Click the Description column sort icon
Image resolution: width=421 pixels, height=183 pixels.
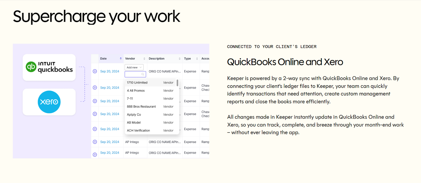pyautogui.click(x=179, y=59)
